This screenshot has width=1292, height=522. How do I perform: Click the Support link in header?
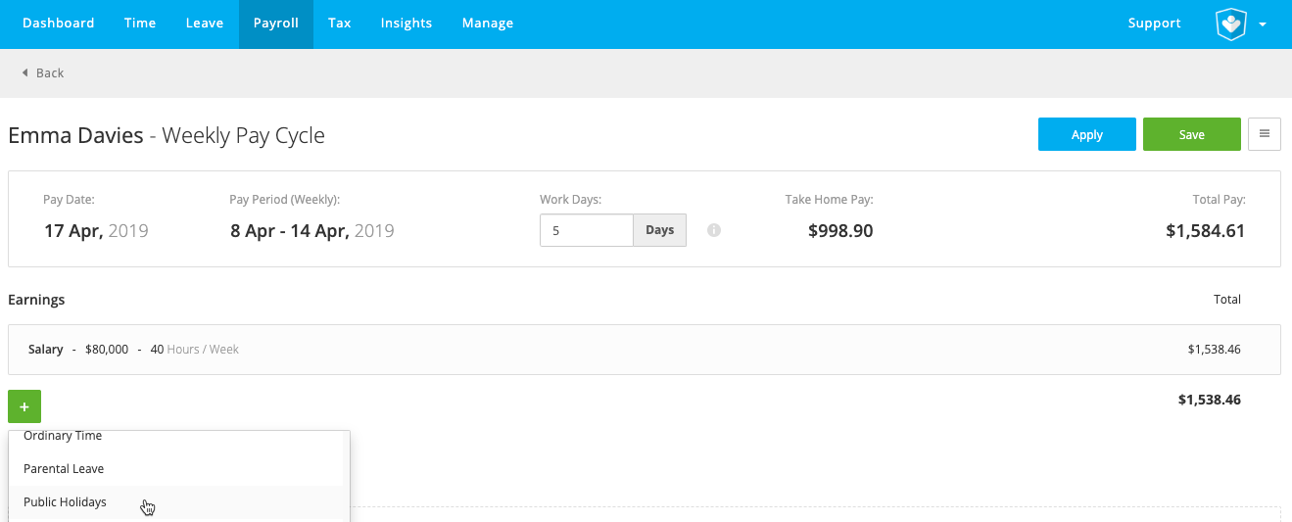[x=1155, y=24]
